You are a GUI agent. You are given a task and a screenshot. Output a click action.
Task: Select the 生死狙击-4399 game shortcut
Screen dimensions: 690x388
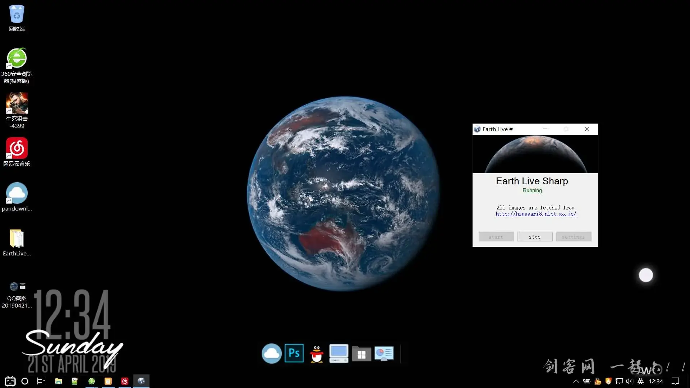17,111
